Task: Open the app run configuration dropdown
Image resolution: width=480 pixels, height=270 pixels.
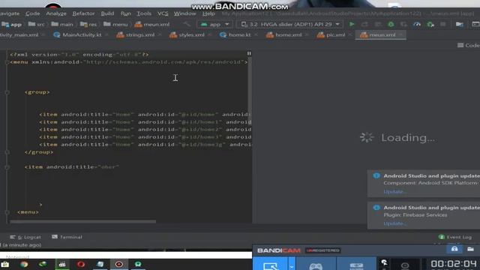Action: (x=214, y=24)
